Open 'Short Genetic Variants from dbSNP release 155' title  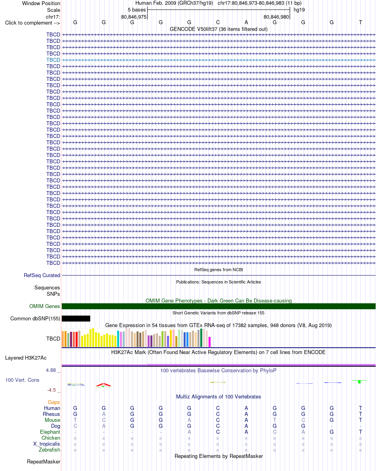[218, 313]
